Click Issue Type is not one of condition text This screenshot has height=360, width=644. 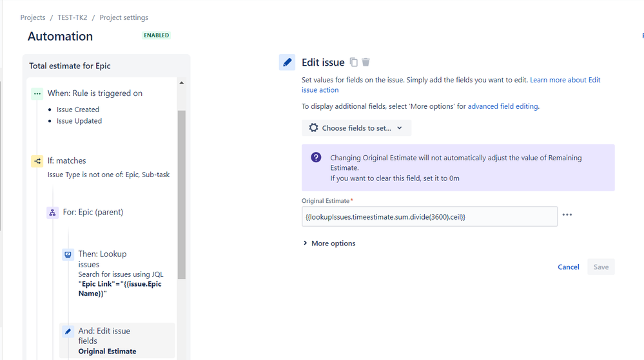108,175
